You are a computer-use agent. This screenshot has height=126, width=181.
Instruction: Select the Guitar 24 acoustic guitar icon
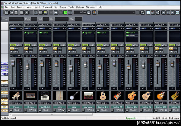(x=103, y=96)
